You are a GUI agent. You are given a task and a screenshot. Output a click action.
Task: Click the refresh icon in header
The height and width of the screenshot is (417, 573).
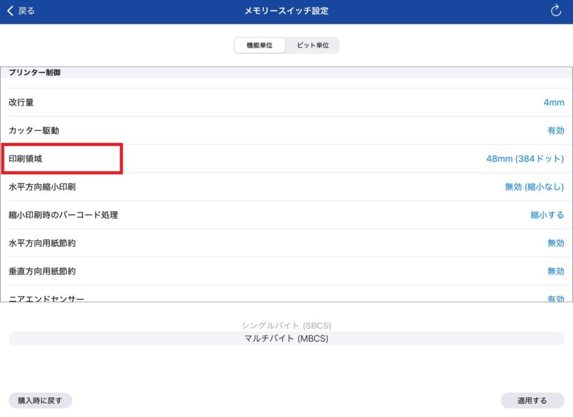(x=556, y=11)
